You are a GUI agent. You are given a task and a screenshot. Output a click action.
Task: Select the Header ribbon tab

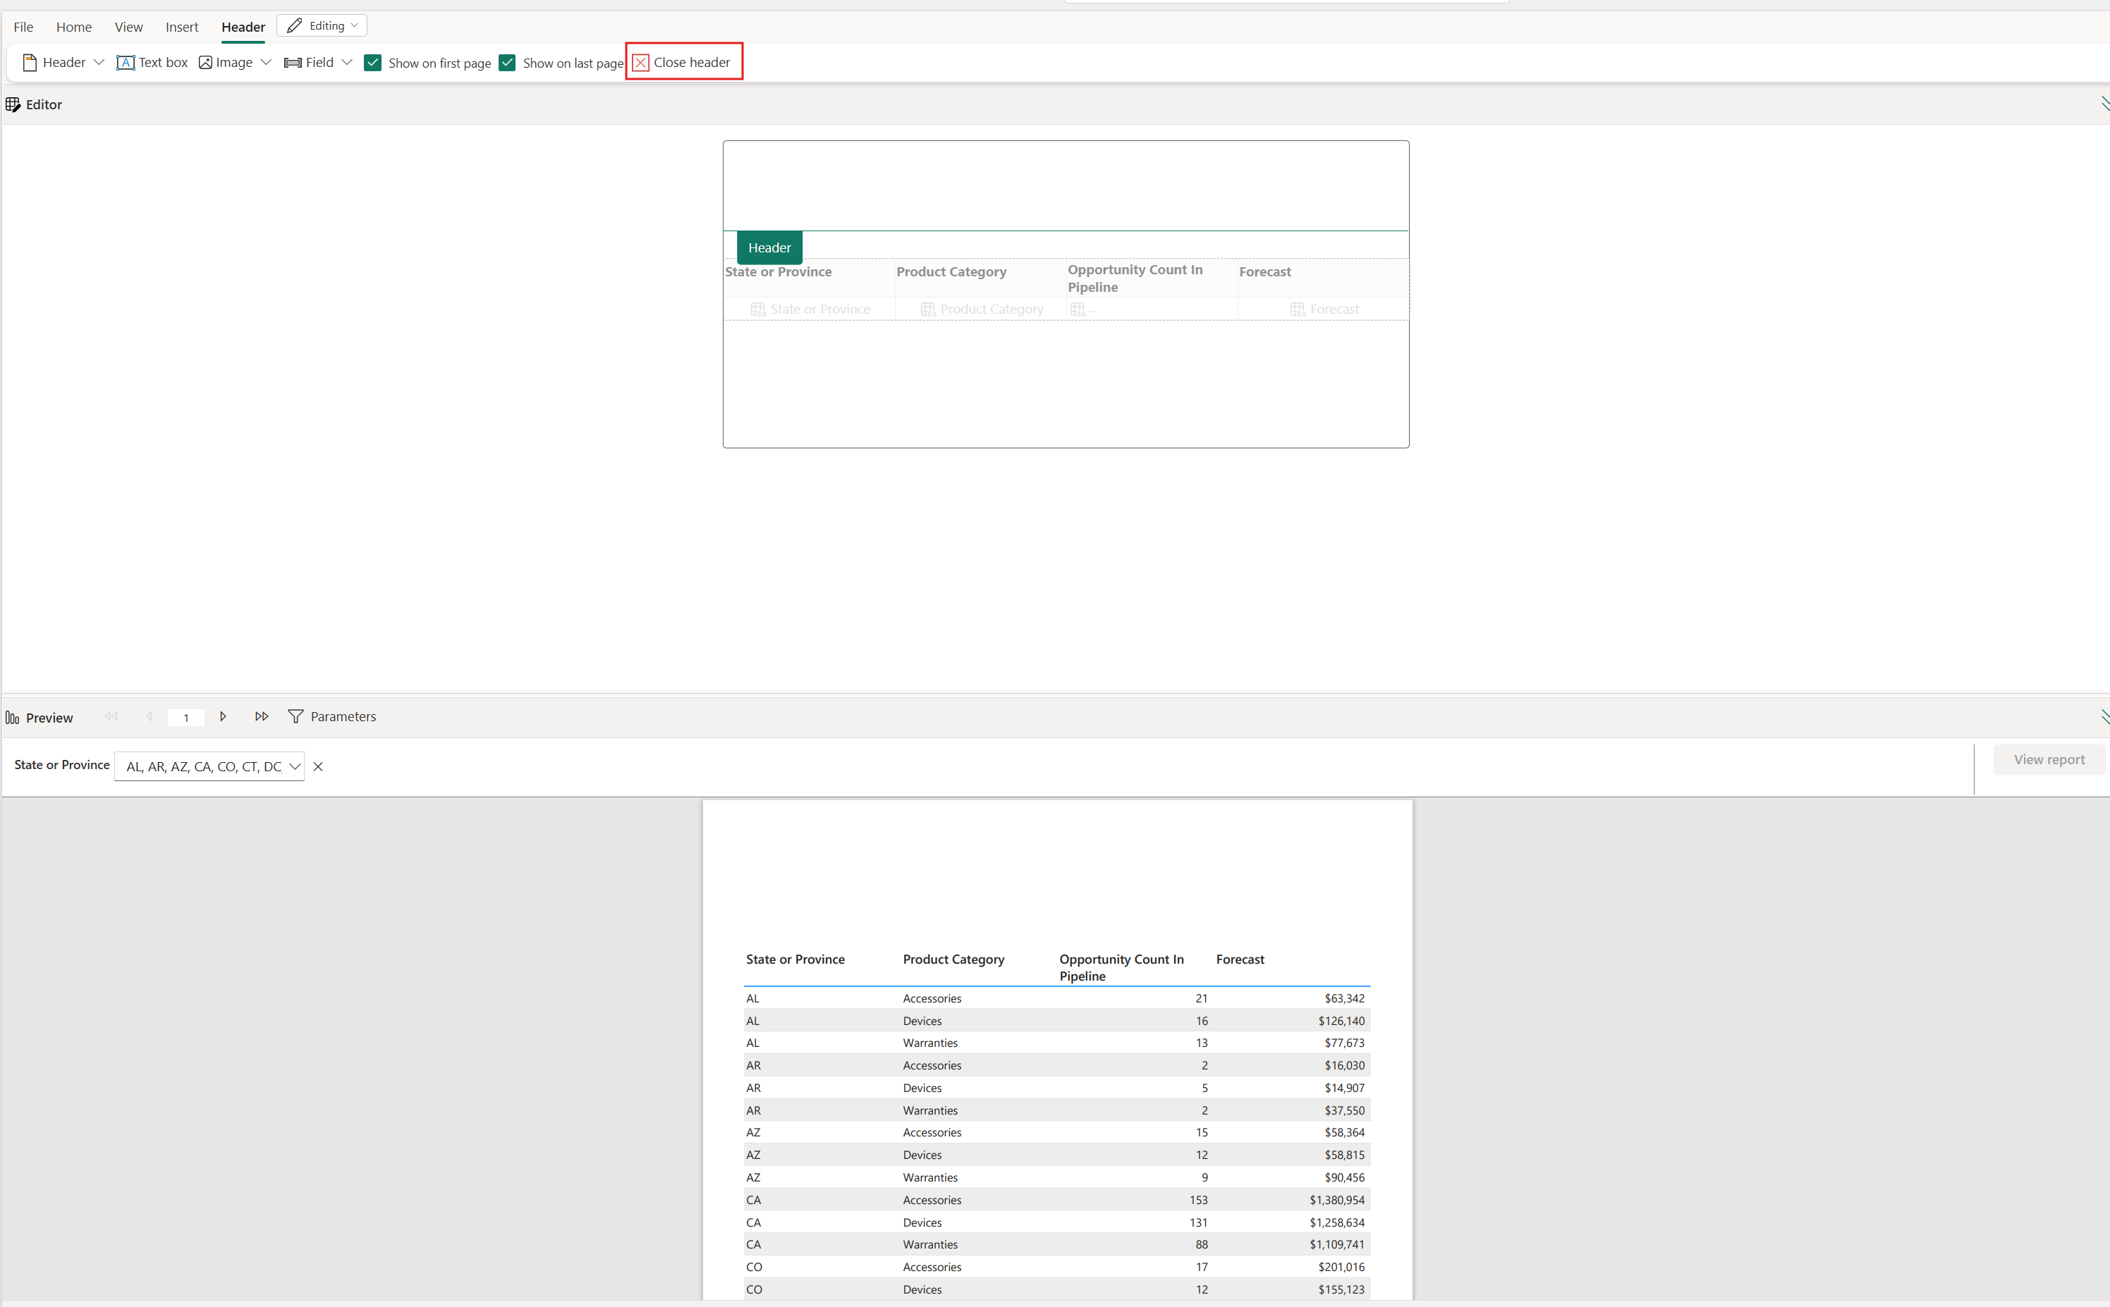(x=243, y=25)
